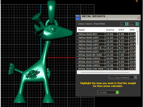Click the giraffe's flower ornament on body

pyautogui.click(x=32, y=74)
